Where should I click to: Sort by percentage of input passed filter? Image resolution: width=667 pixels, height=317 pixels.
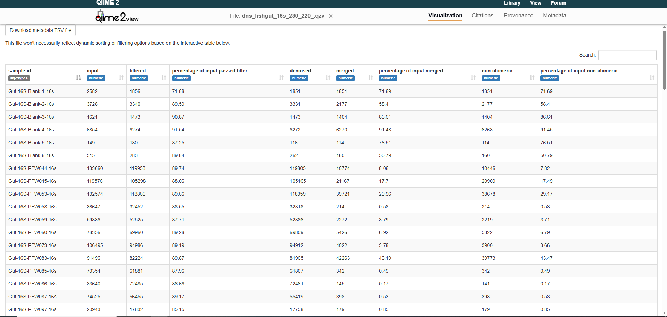[x=281, y=78]
